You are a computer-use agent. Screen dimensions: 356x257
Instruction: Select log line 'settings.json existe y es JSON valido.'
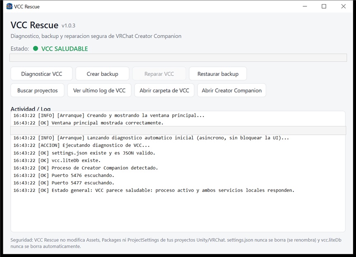tap(84, 153)
